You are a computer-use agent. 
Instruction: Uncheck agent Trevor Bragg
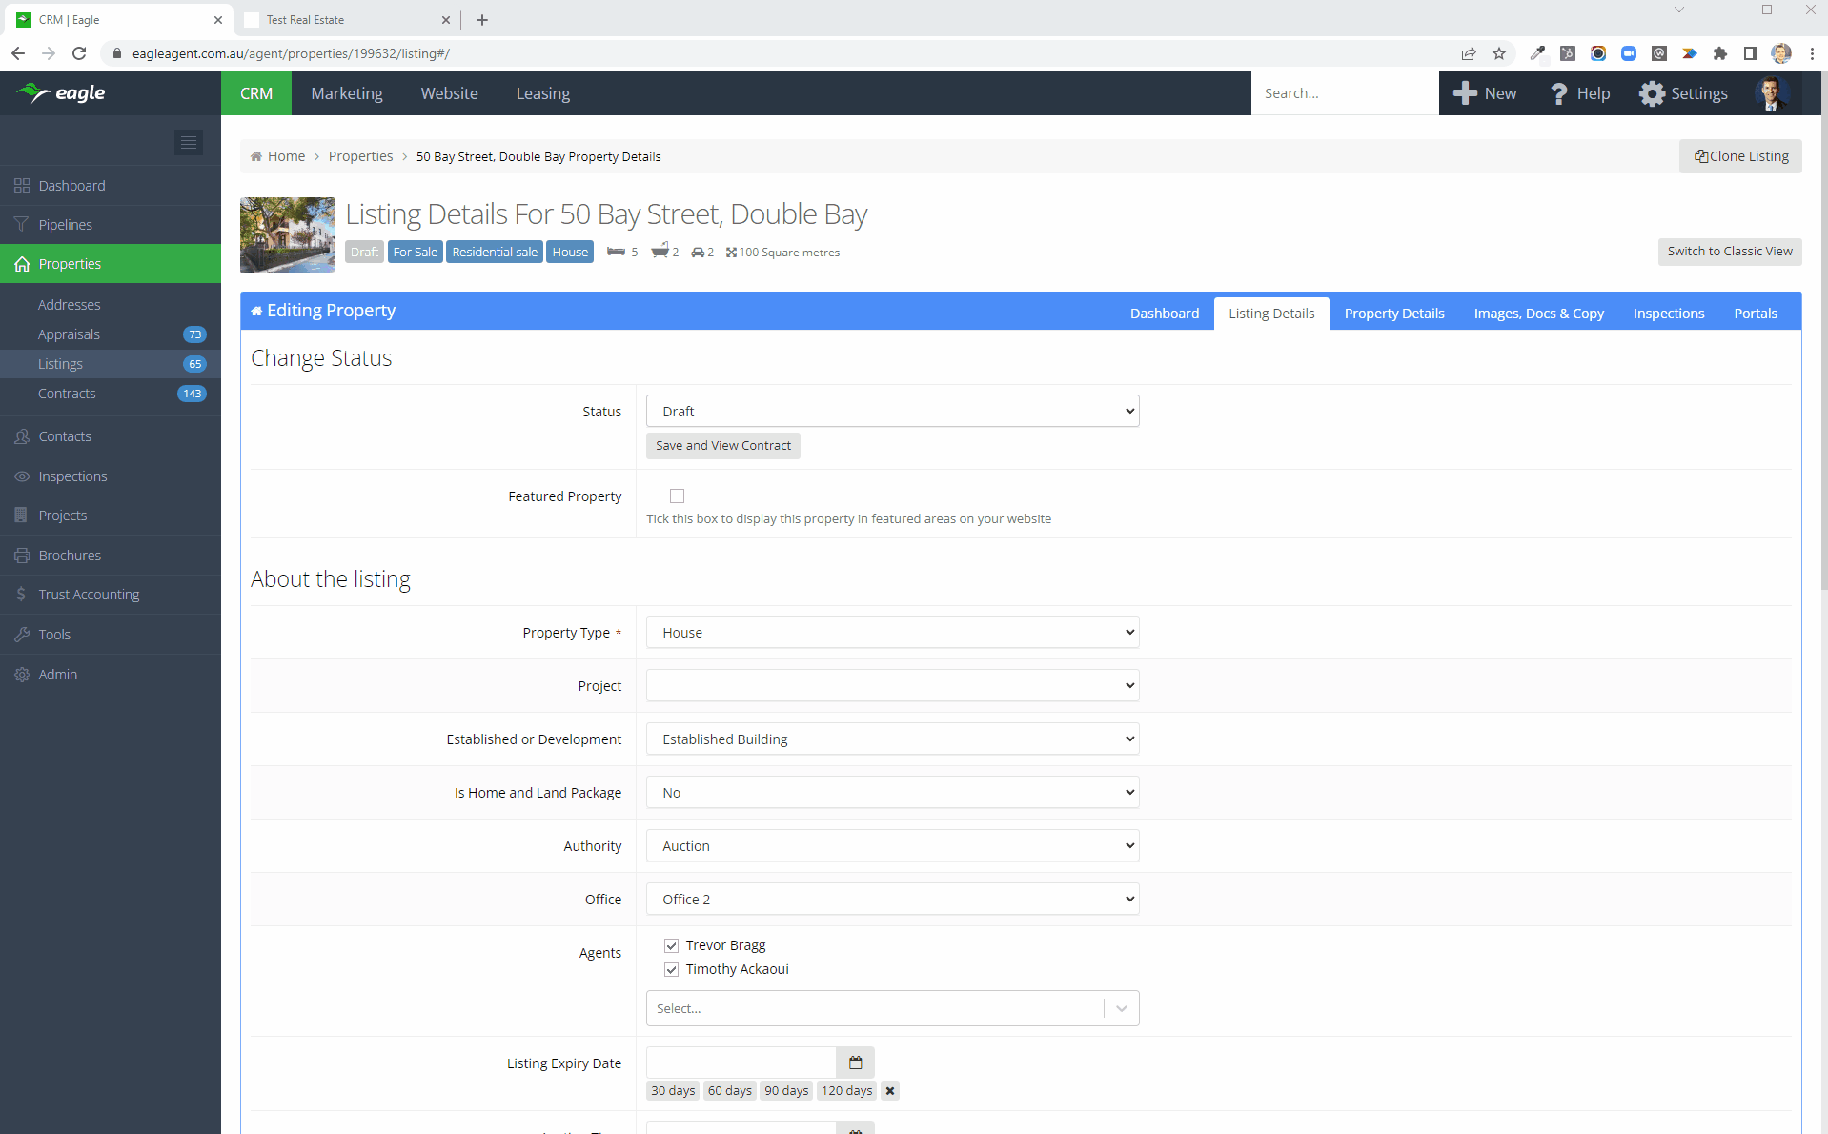pyautogui.click(x=672, y=945)
